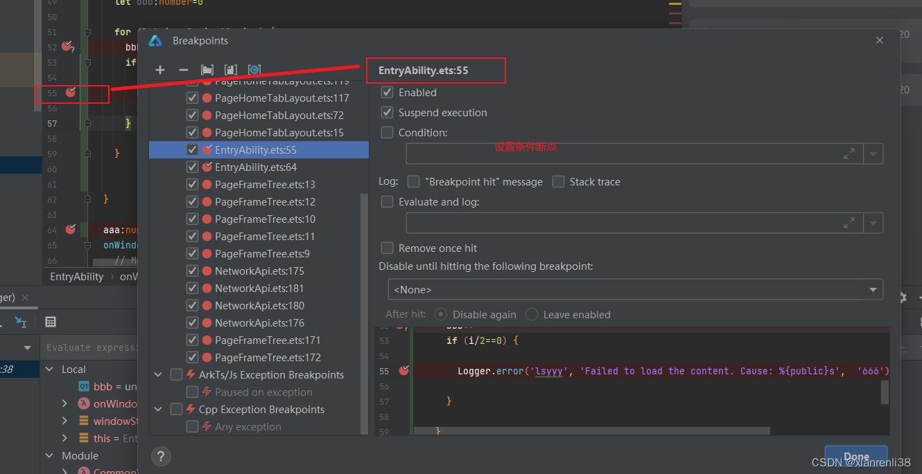
Task: Collapse the Cpp Exception Breakpoints group
Action: [x=159, y=409]
